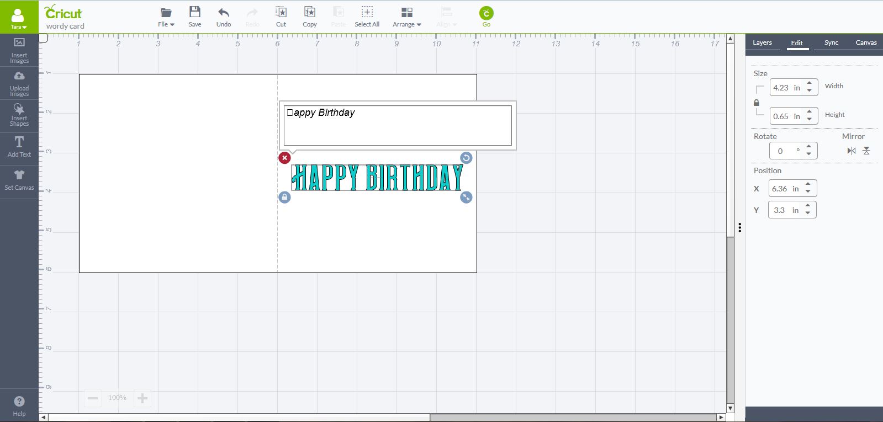Click inside the Happy Birthday text box
This screenshot has height=422, width=883.
coord(398,126)
